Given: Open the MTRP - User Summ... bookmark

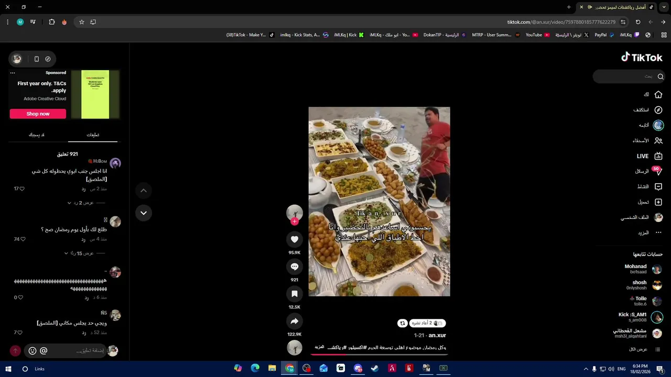Looking at the screenshot, I should [495, 35].
